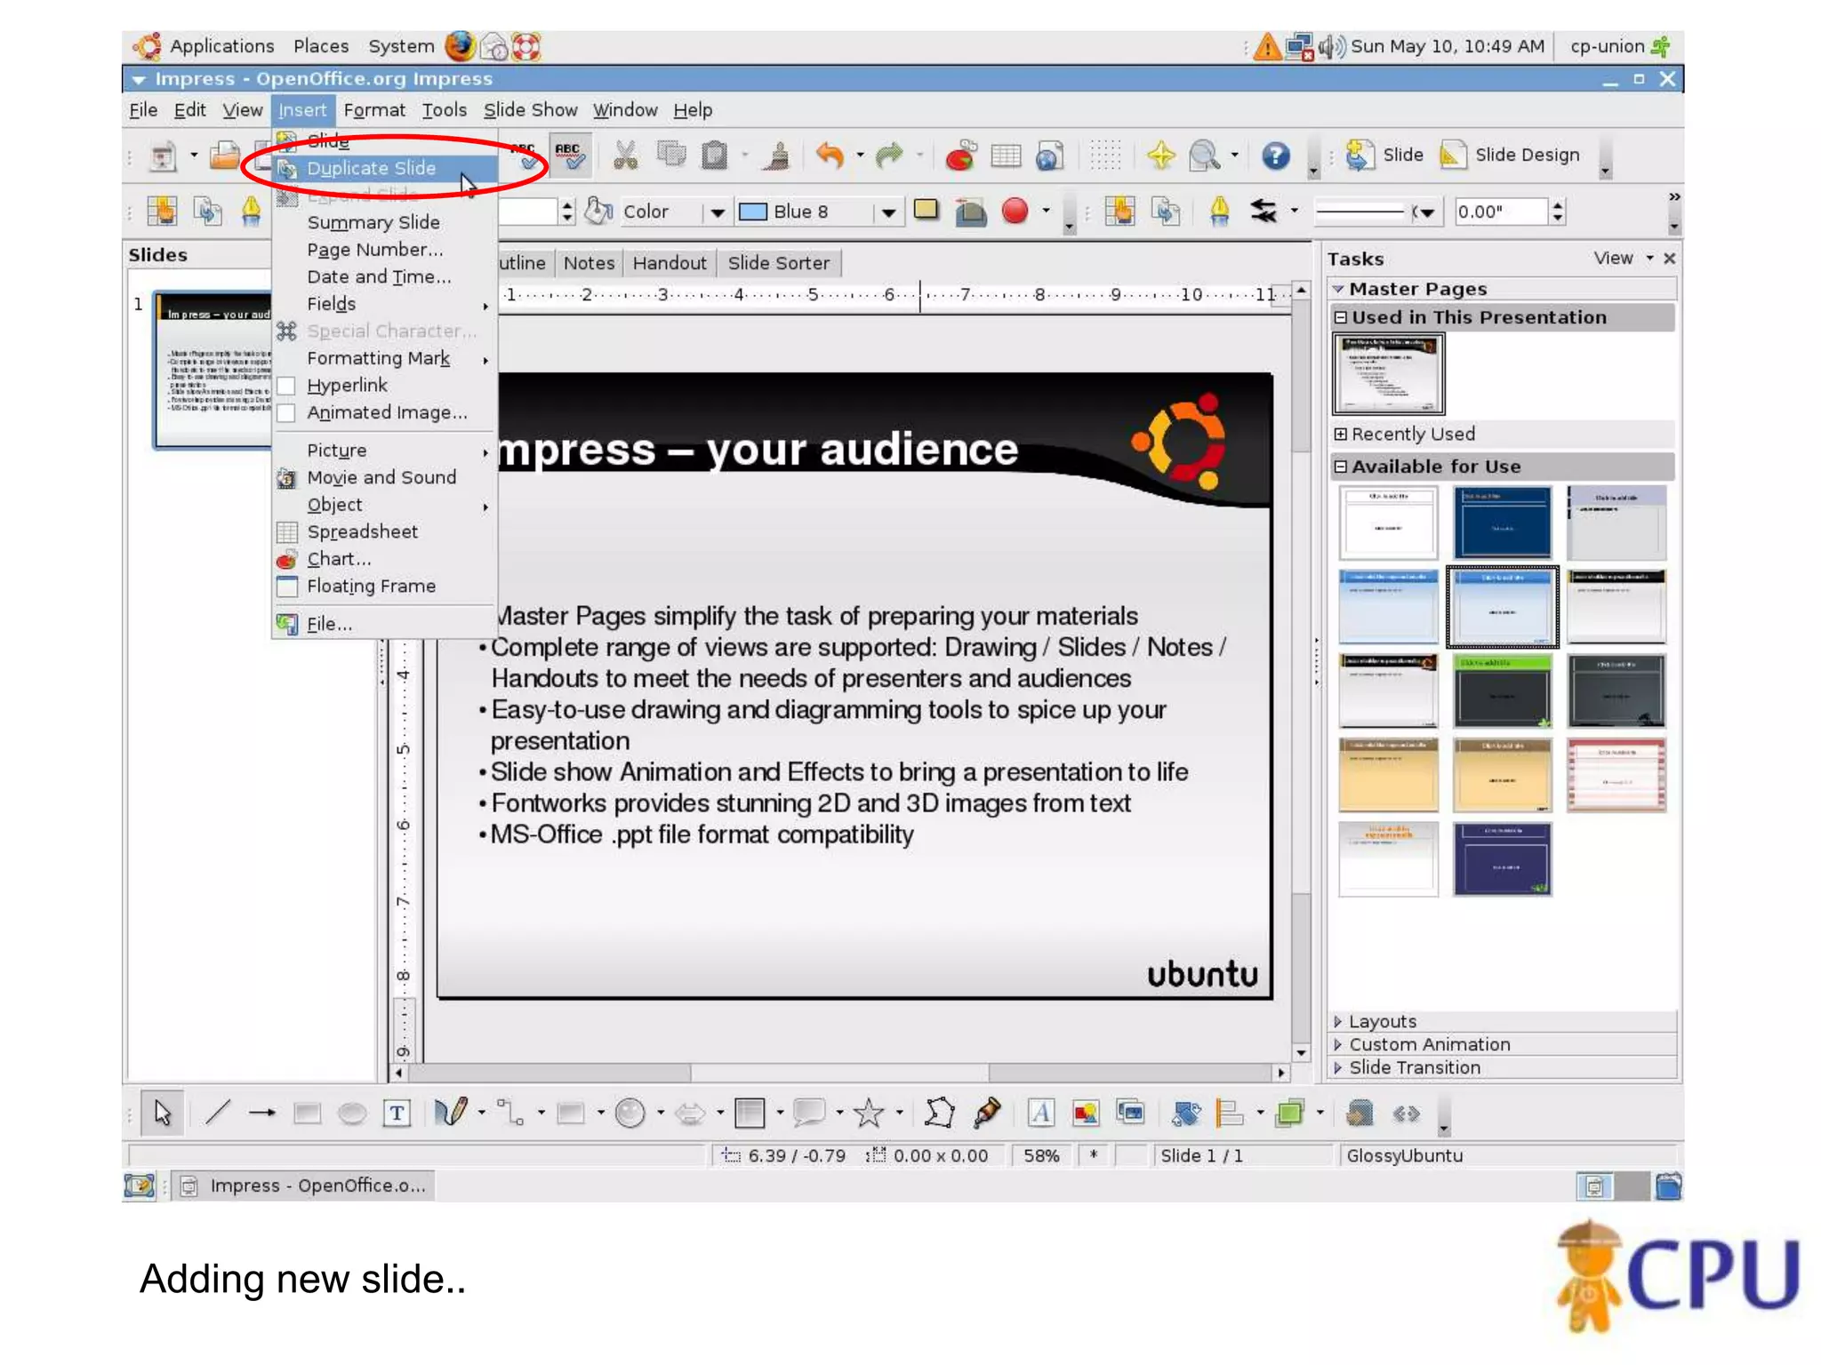The height and width of the screenshot is (1365, 1821).
Task: Choose Duplicate Slide from Insert menu
Action: click(372, 168)
